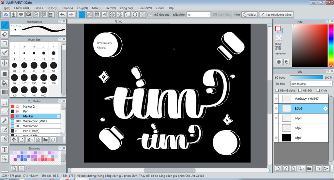This screenshot has height=180, width=334.
Task: Select the Lớp3 layer
Action: 301,118
